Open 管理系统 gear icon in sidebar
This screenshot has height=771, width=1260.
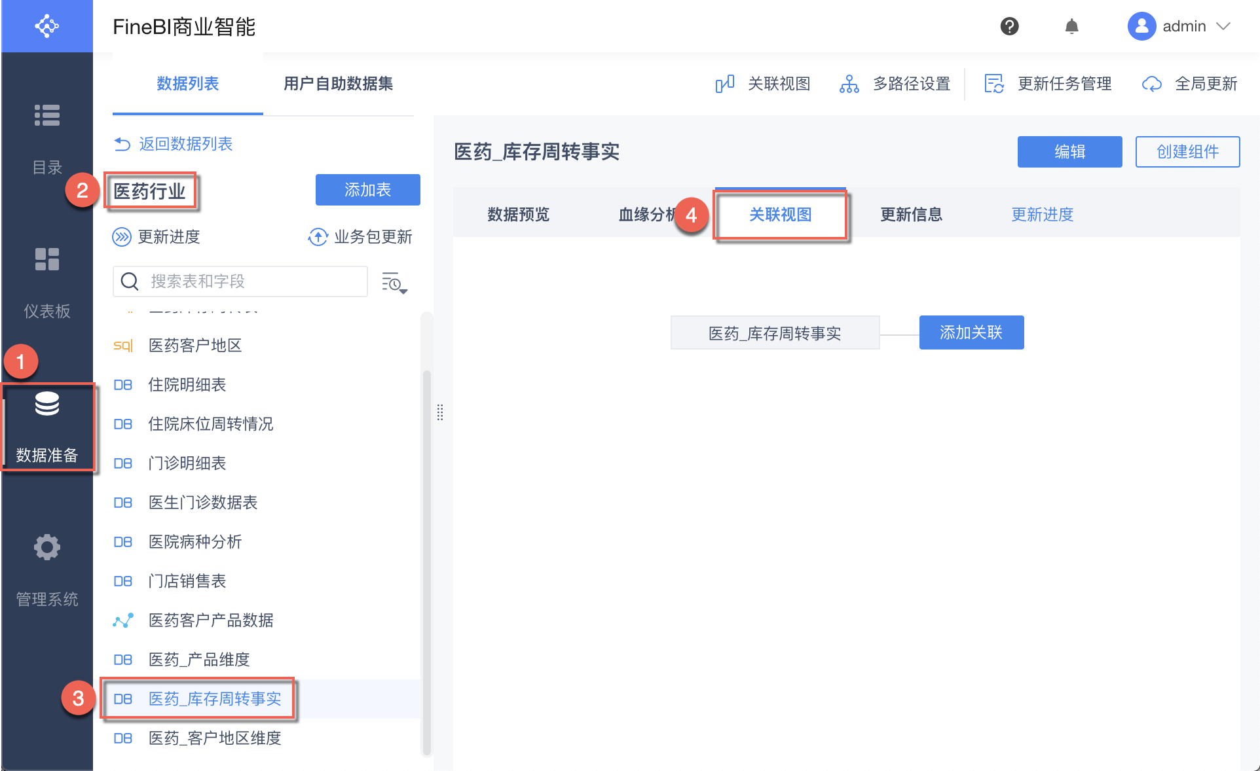point(47,547)
